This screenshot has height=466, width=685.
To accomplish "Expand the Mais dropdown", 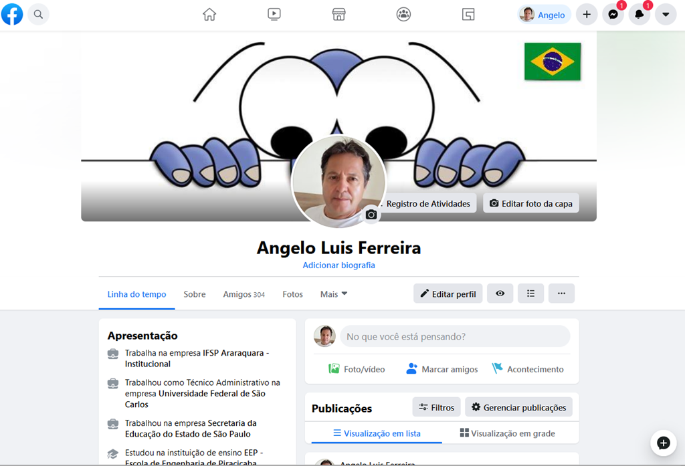I will [x=334, y=294].
